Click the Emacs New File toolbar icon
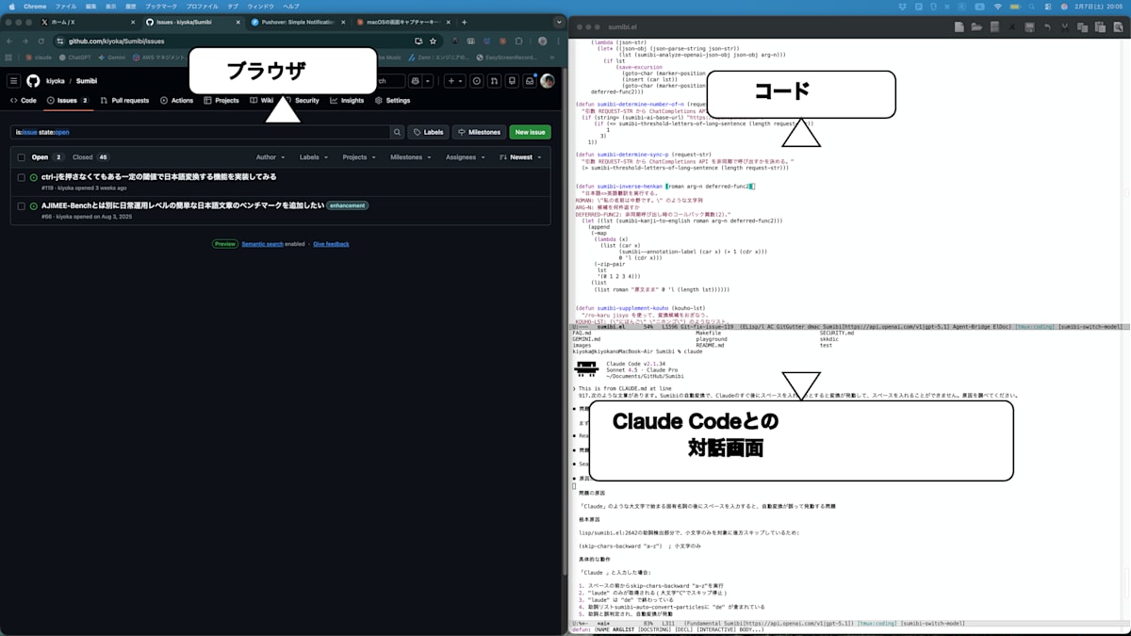 tap(959, 27)
